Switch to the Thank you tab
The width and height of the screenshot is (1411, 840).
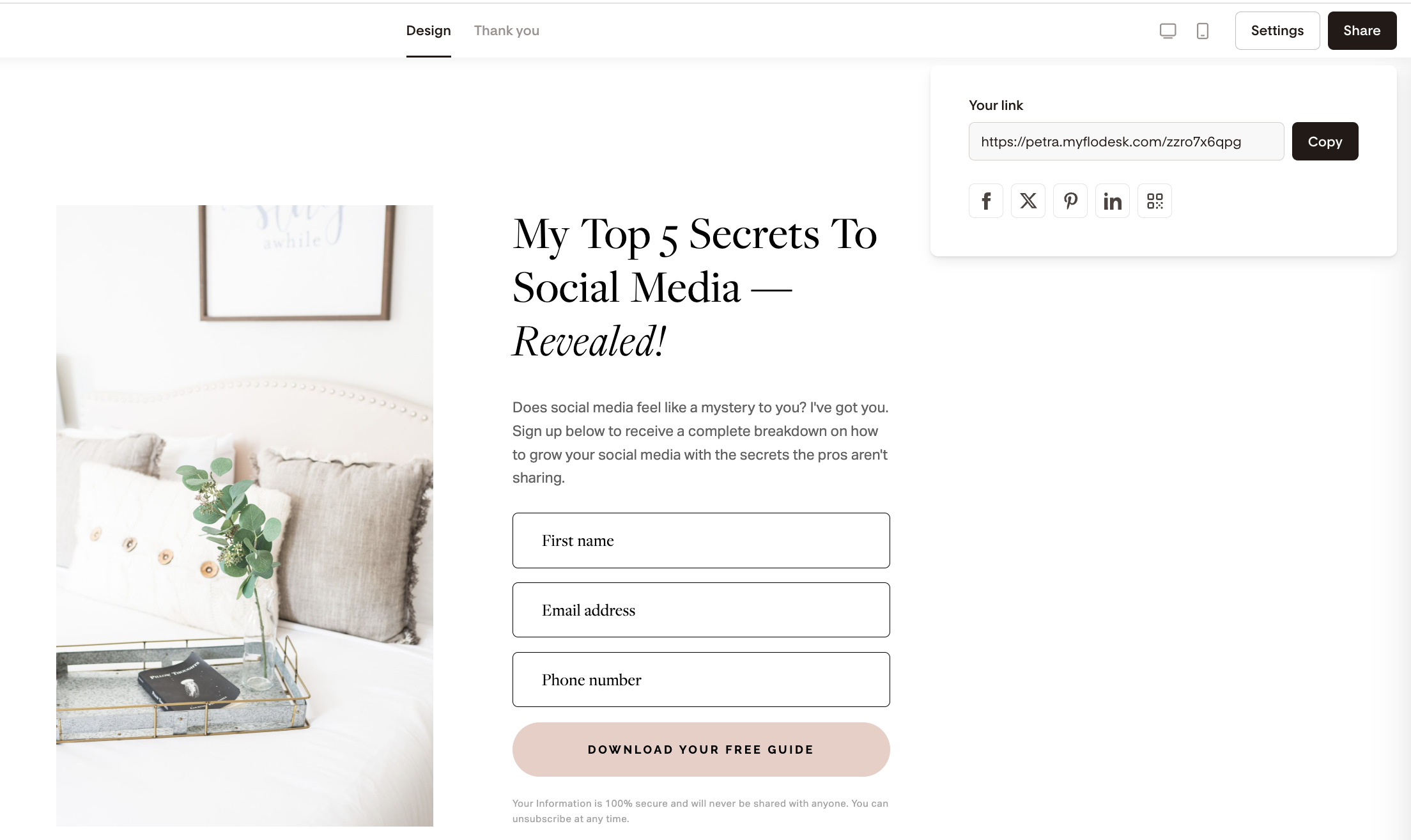click(506, 31)
